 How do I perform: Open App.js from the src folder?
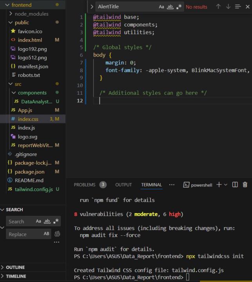coord(25,110)
